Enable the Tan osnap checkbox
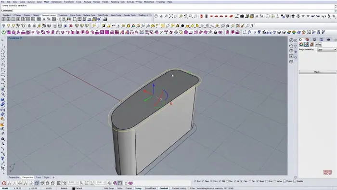337x190 pixels. click(250, 181)
